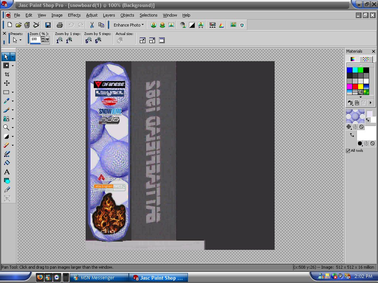
Task: Swap foreground and background materials
Action: (x=352, y=135)
